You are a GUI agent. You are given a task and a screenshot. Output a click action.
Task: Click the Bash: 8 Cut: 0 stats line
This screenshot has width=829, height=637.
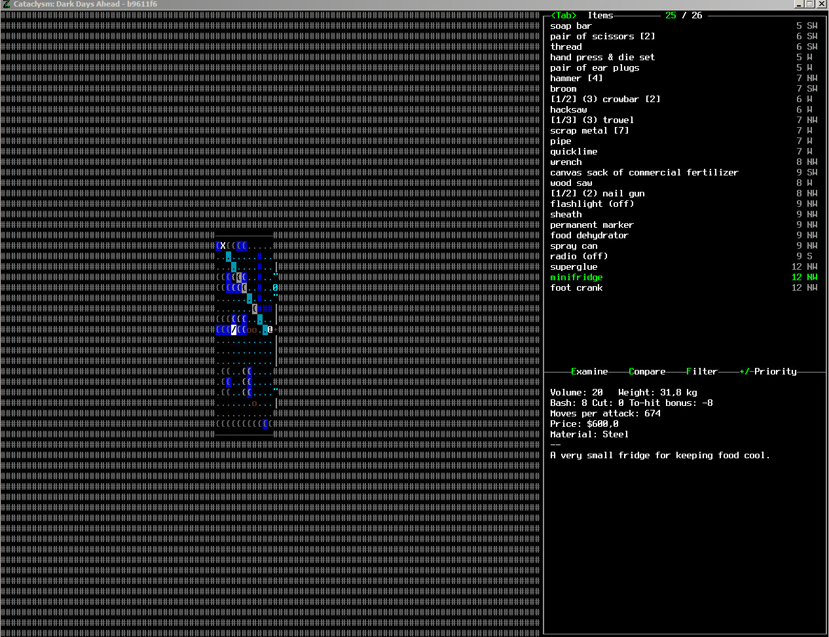tap(631, 403)
